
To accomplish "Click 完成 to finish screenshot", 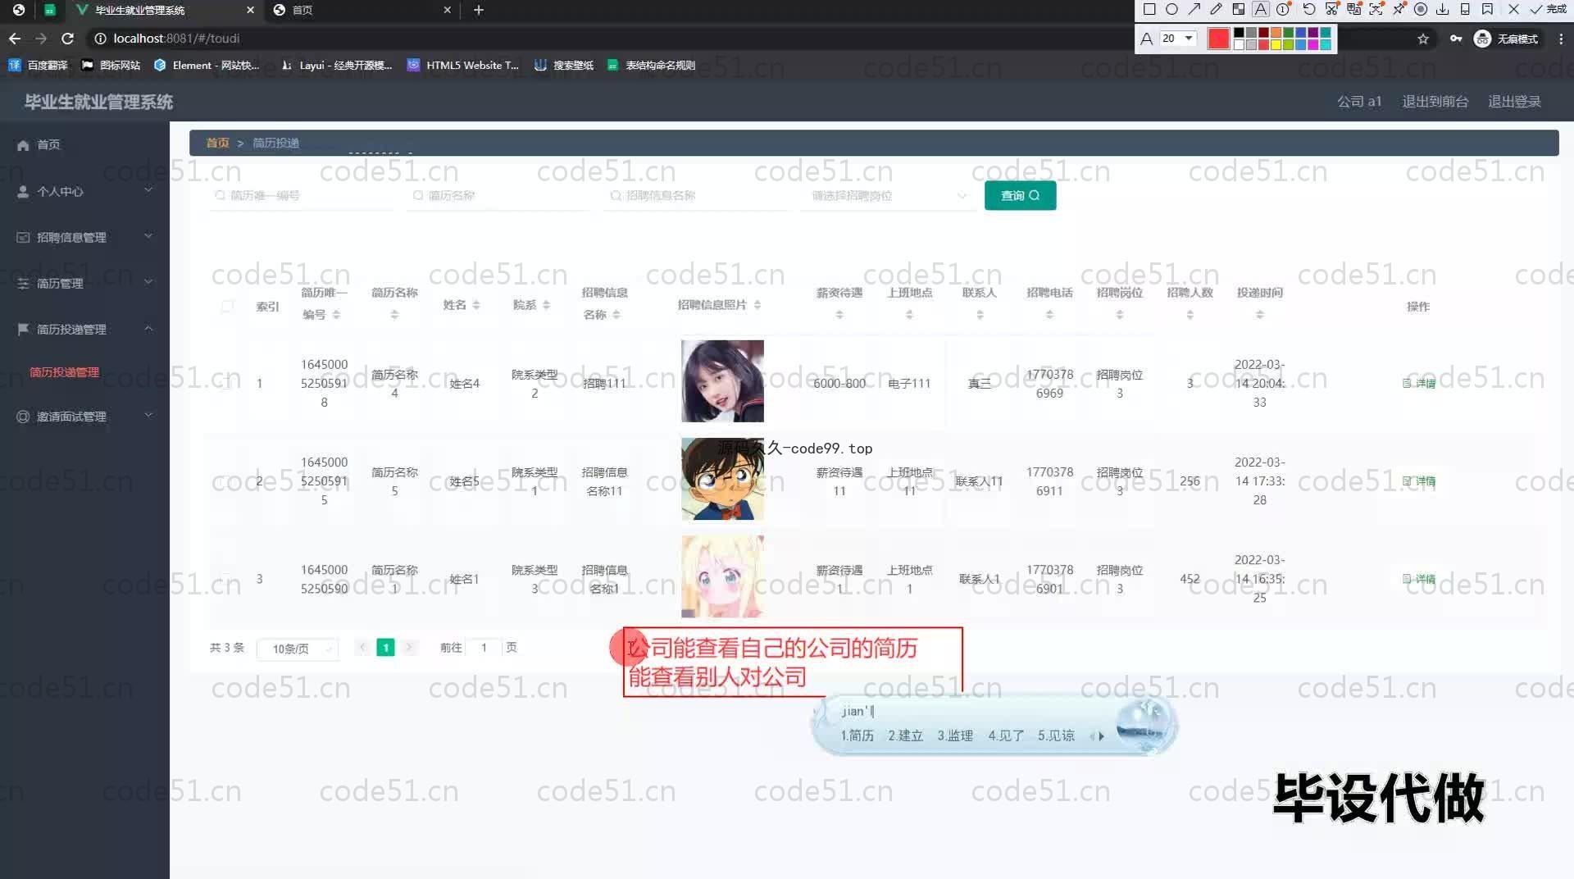I will pos(1549,10).
